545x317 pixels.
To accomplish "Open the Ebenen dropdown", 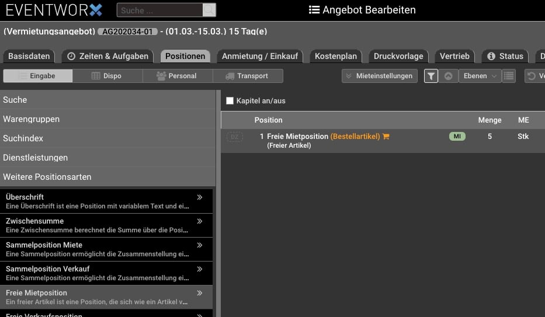I will (x=480, y=76).
